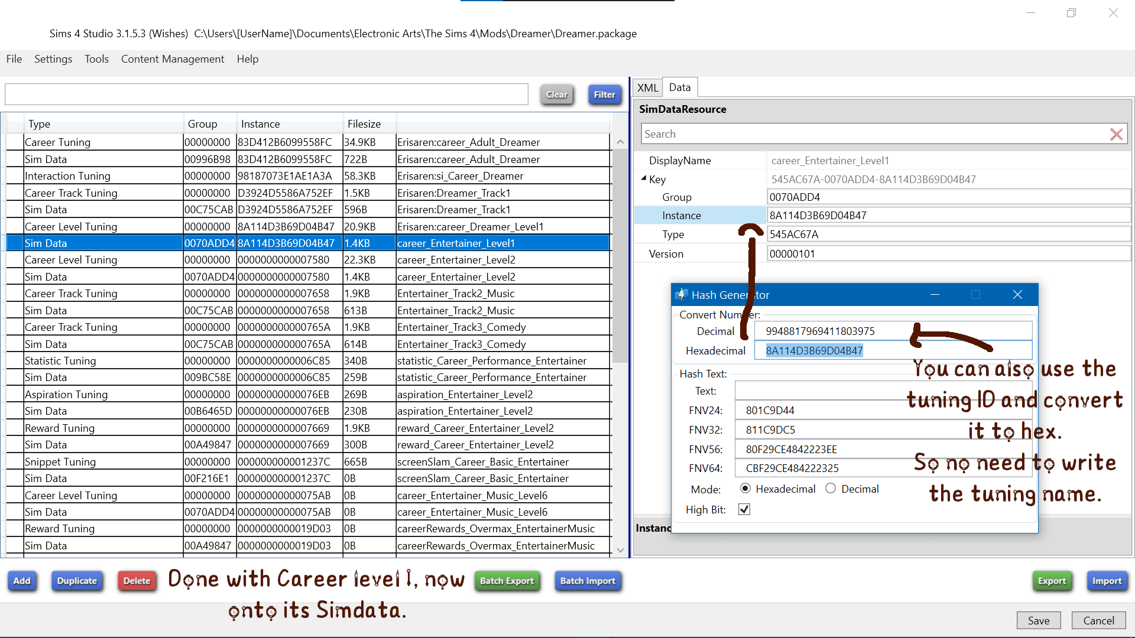This screenshot has height=638, width=1135.
Task: Click the resource filter text field
Action: pyautogui.click(x=267, y=95)
